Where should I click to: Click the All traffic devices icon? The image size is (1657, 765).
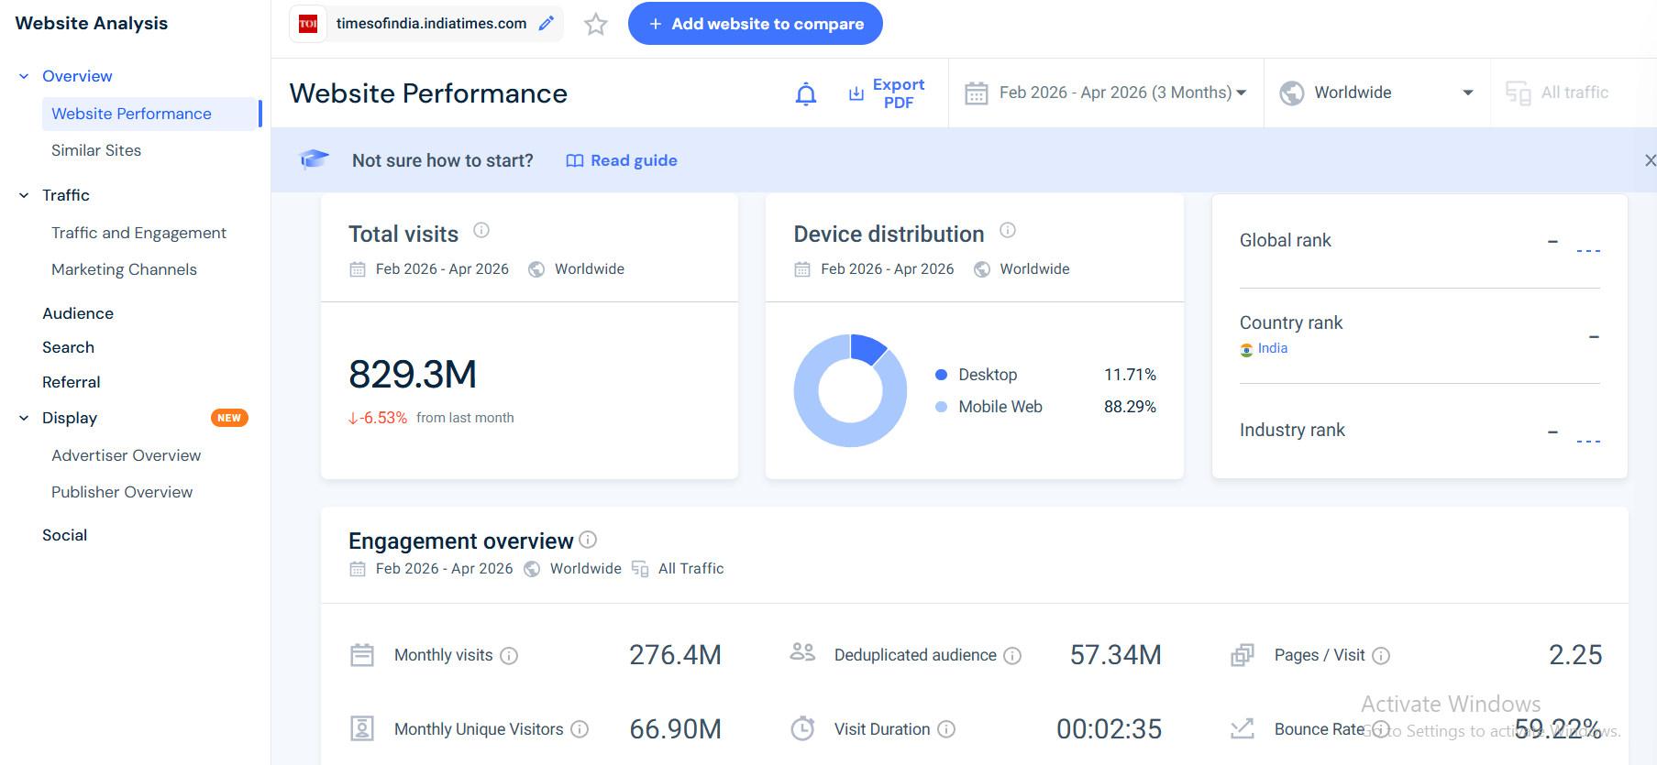coord(1519,93)
